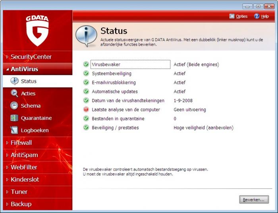Click the Help question mark icon
Viewport: 278px width, 213px height.
coord(257,16)
